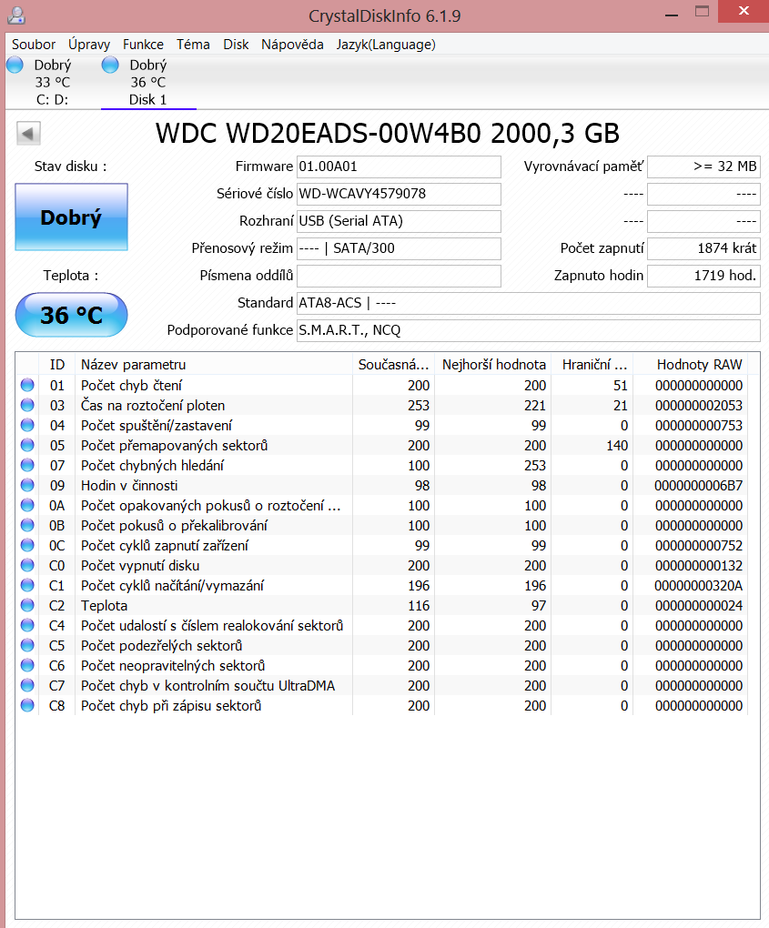Click the Současná column header
769x928 pixels.
394,365
